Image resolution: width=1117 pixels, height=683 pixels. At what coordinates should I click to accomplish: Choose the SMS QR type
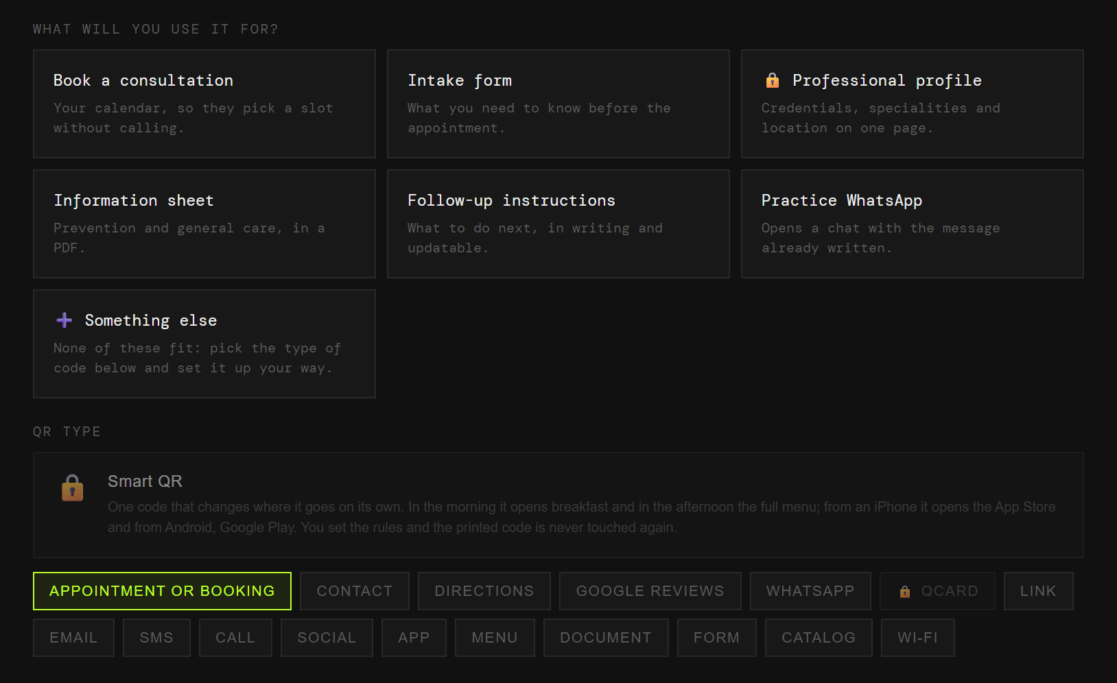[x=156, y=638]
